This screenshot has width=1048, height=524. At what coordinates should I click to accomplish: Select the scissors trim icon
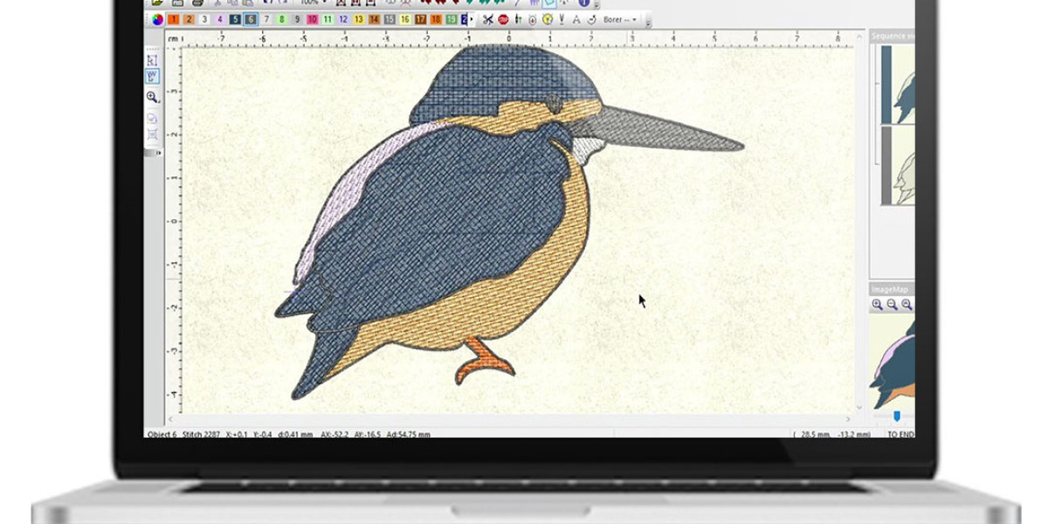point(488,19)
